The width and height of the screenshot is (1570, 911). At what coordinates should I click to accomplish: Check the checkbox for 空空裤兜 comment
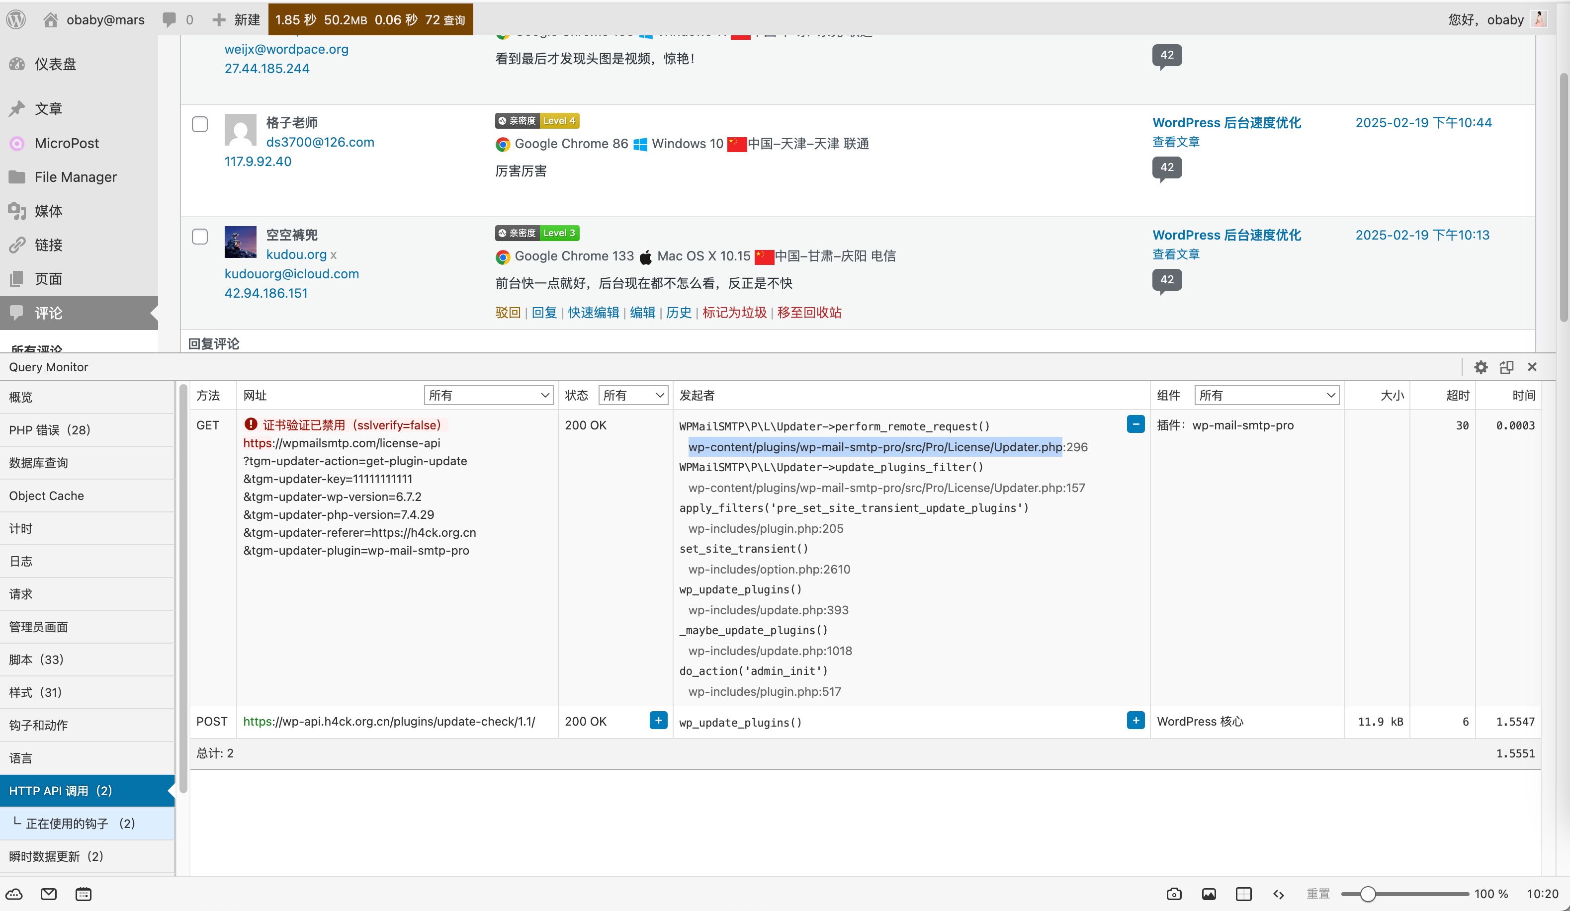tap(200, 237)
